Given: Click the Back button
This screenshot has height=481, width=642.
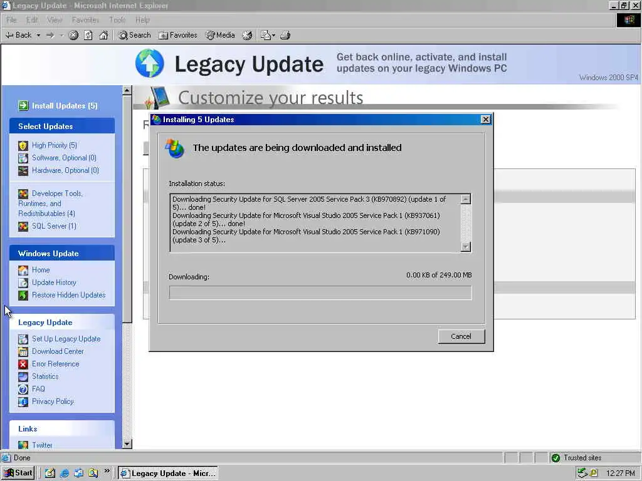Looking at the screenshot, I should 18,35.
